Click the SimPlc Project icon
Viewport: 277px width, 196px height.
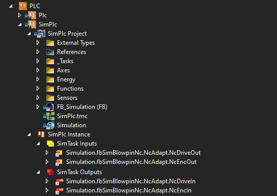point(40,34)
